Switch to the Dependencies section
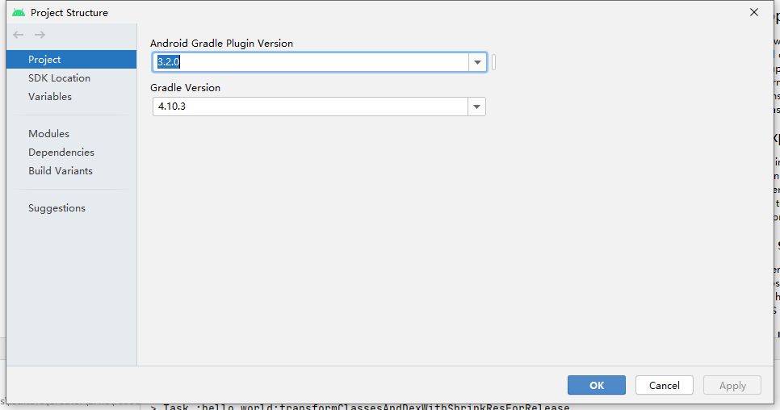The width and height of the screenshot is (780, 410). [x=61, y=153]
